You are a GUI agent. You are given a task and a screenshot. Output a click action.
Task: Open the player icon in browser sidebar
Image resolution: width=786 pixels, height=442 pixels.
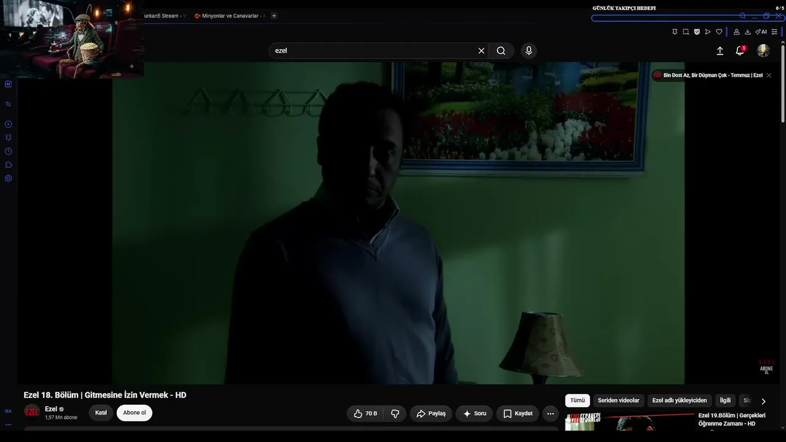coord(9,124)
